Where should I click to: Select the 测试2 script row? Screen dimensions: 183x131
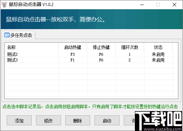[x=91, y=54]
